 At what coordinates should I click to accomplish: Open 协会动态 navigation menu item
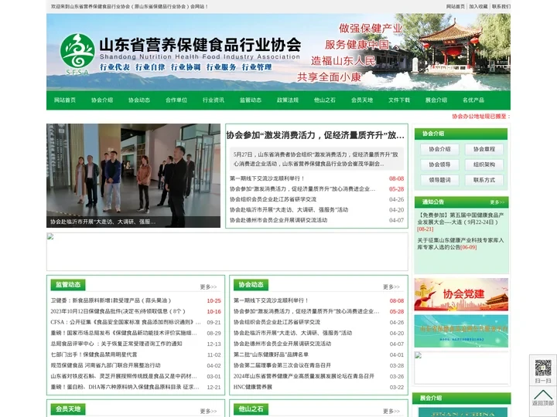click(139, 100)
